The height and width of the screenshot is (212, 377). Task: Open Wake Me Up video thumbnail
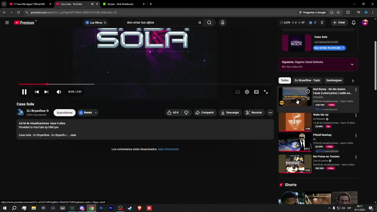coord(295,122)
